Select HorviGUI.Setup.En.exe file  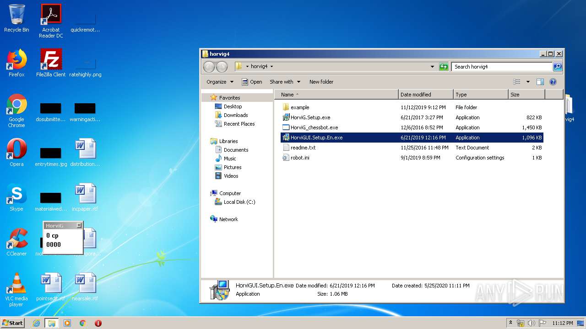pyautogui.click(x=412, y=138)
